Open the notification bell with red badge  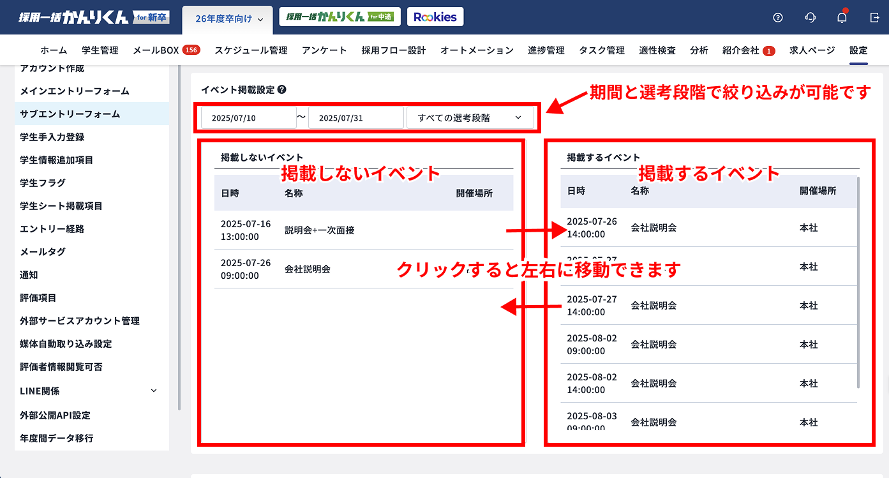click(841, 17)
